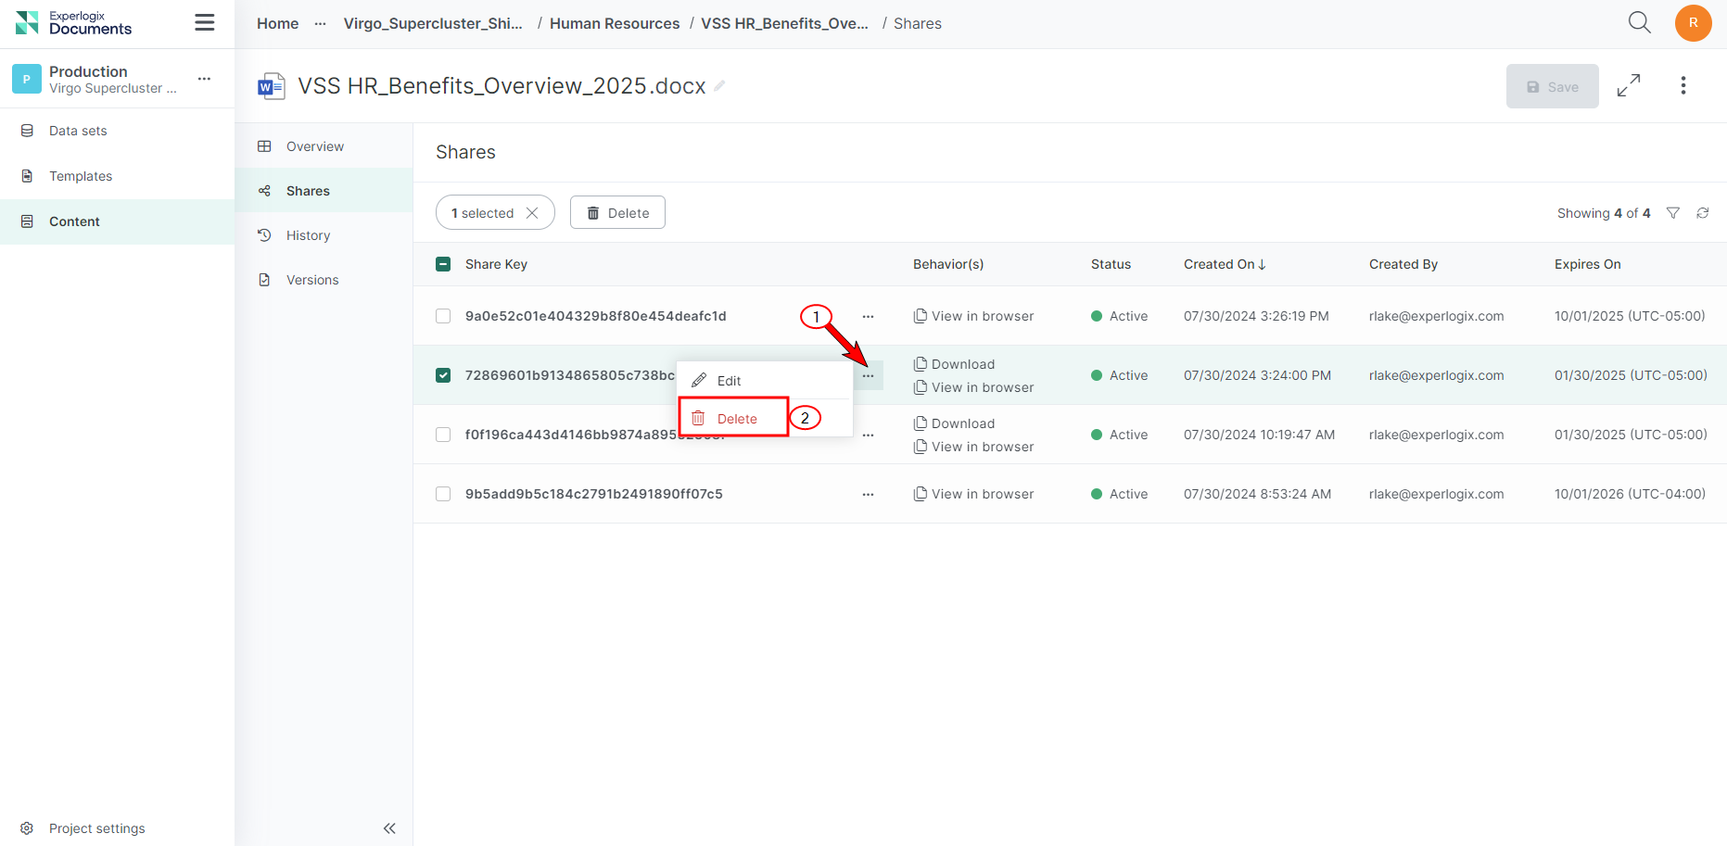Refresh the shares list

point(1702,213)
